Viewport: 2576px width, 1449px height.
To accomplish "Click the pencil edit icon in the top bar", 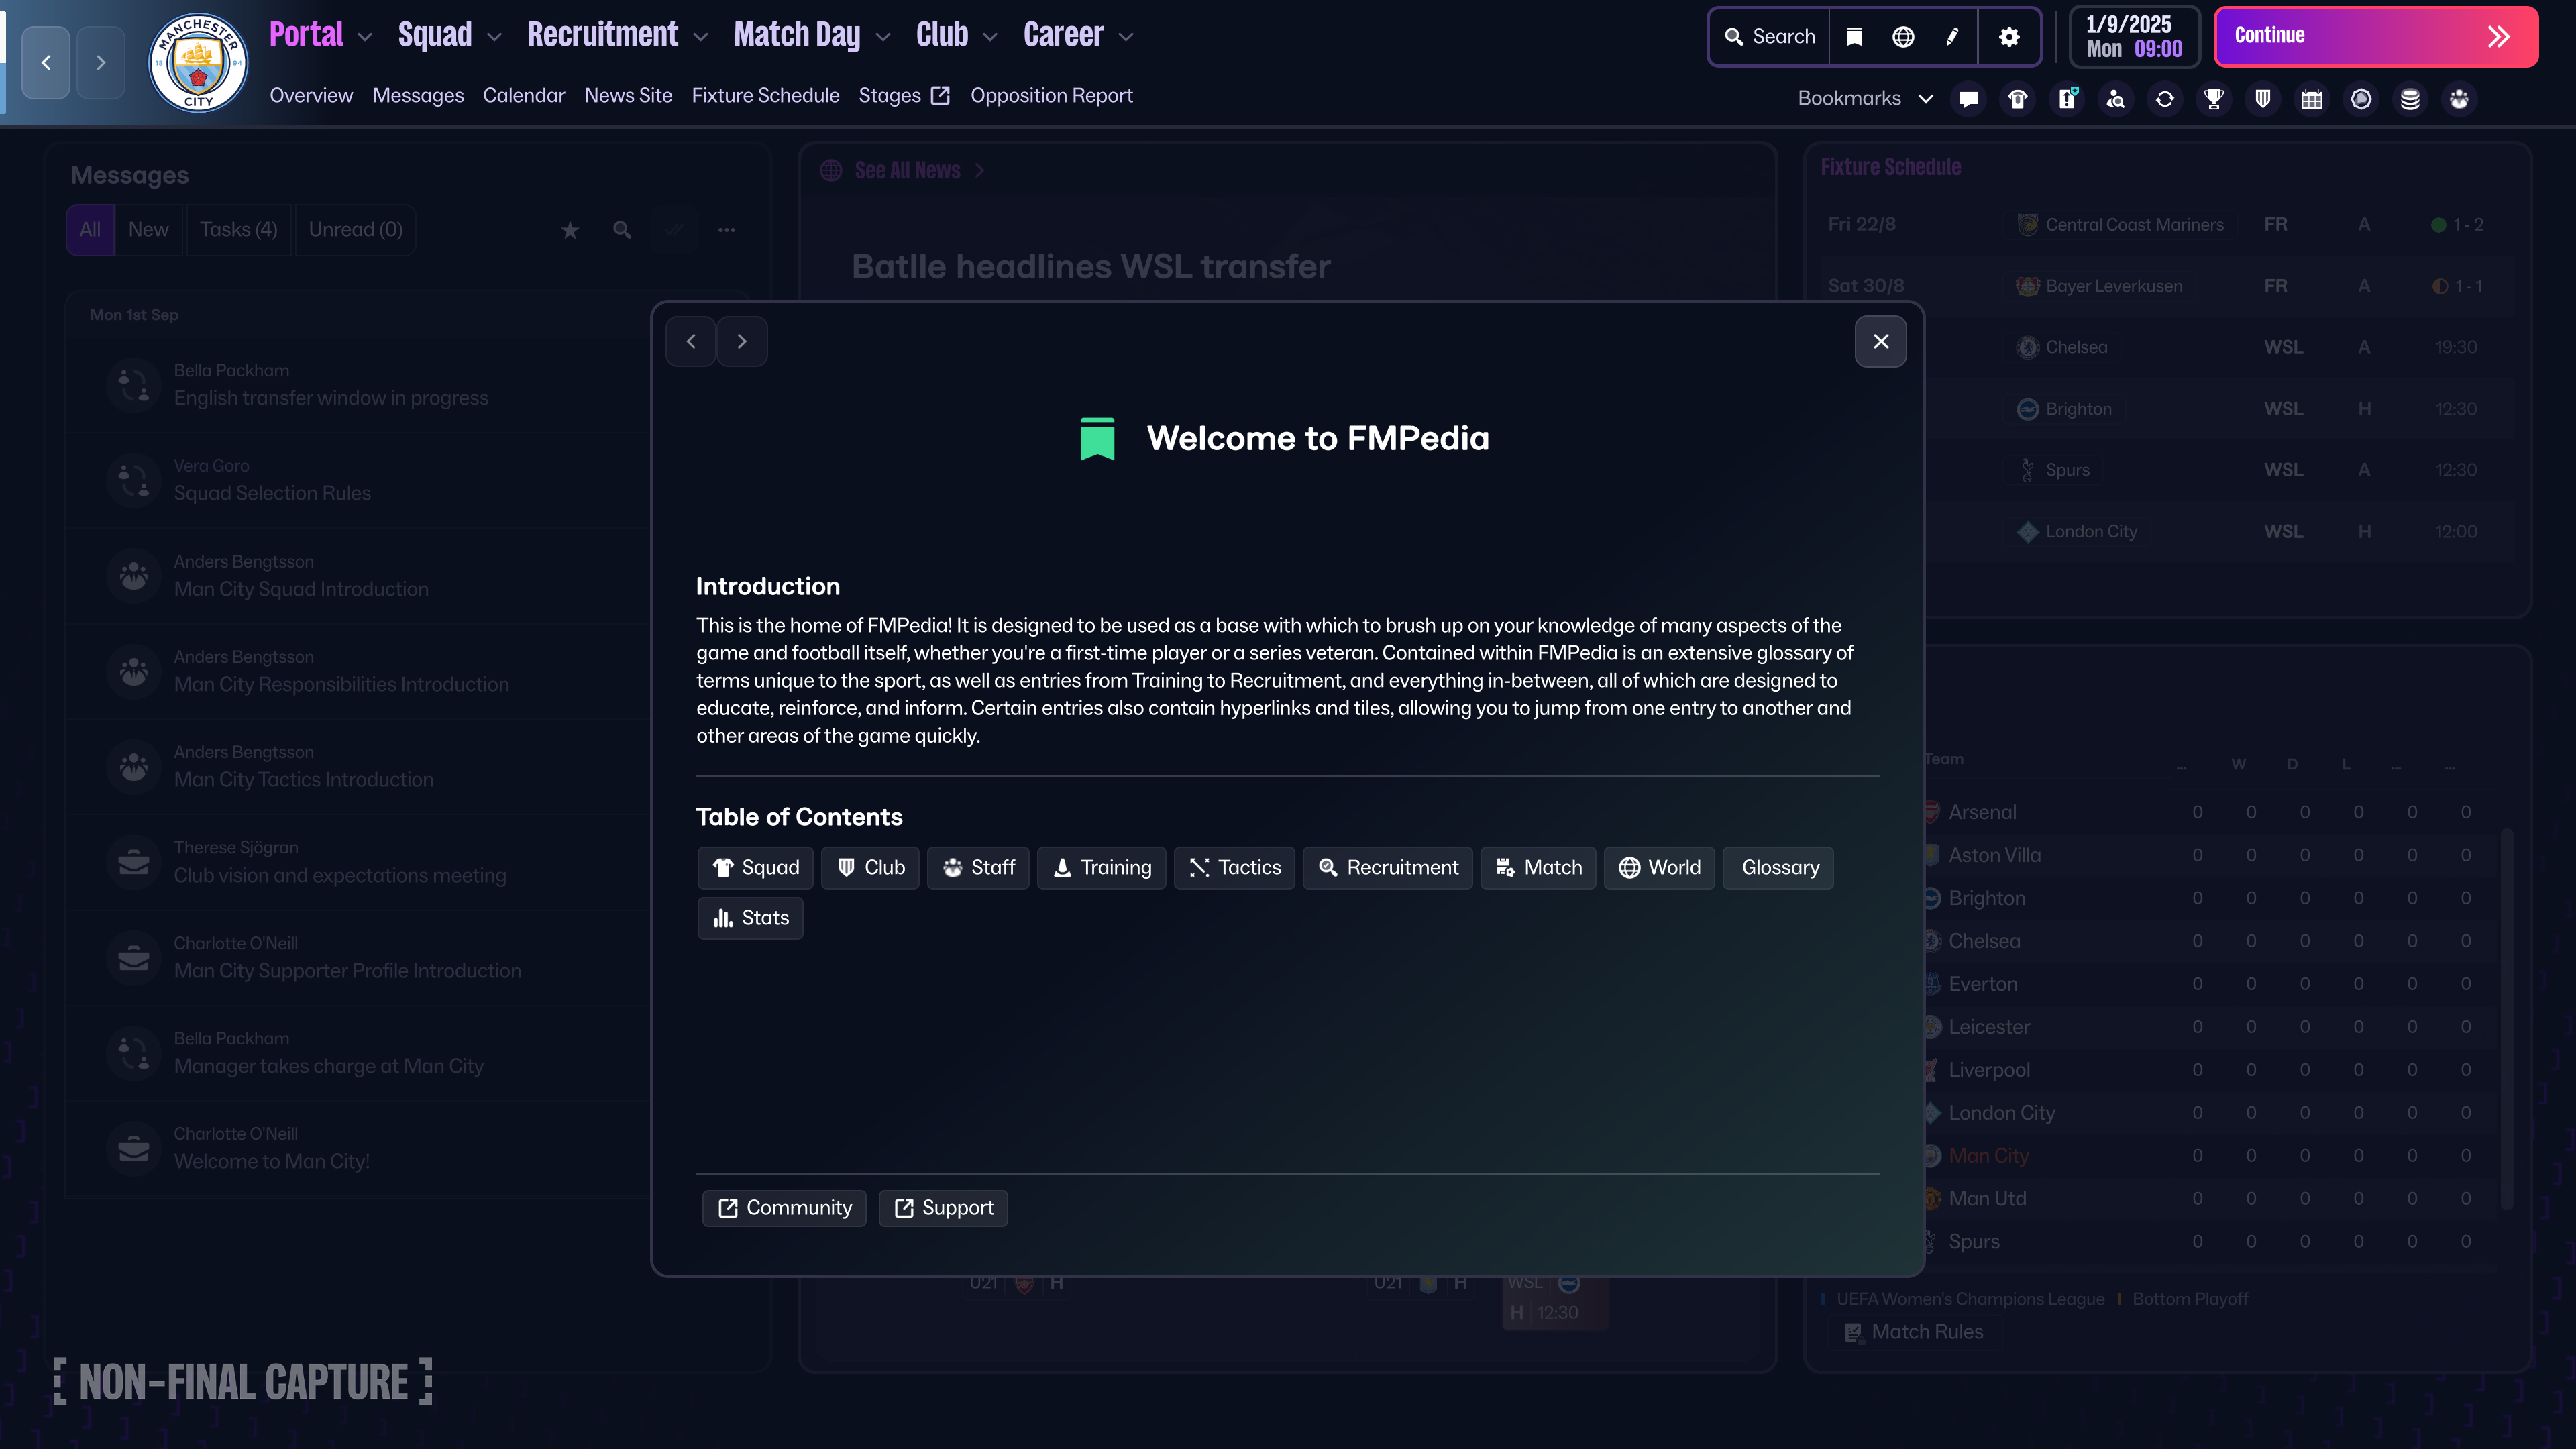I will 1952,37.
